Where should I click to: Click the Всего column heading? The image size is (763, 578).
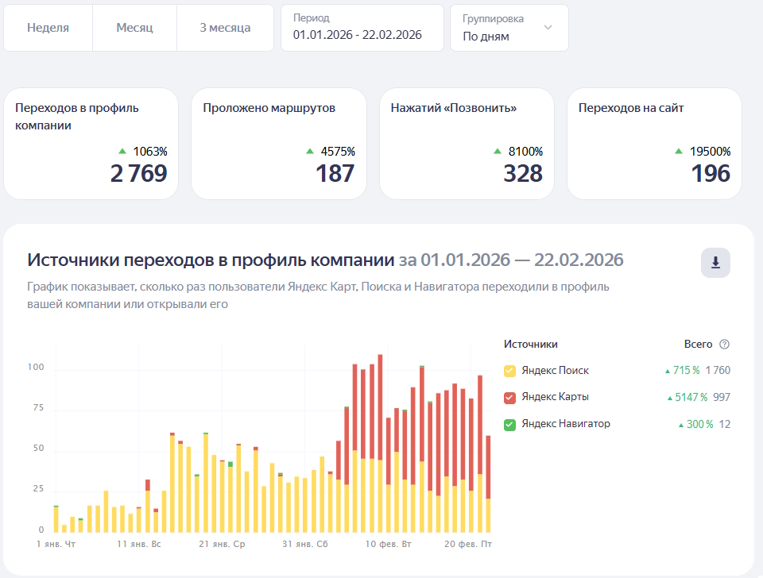click(x=699, y=344)
